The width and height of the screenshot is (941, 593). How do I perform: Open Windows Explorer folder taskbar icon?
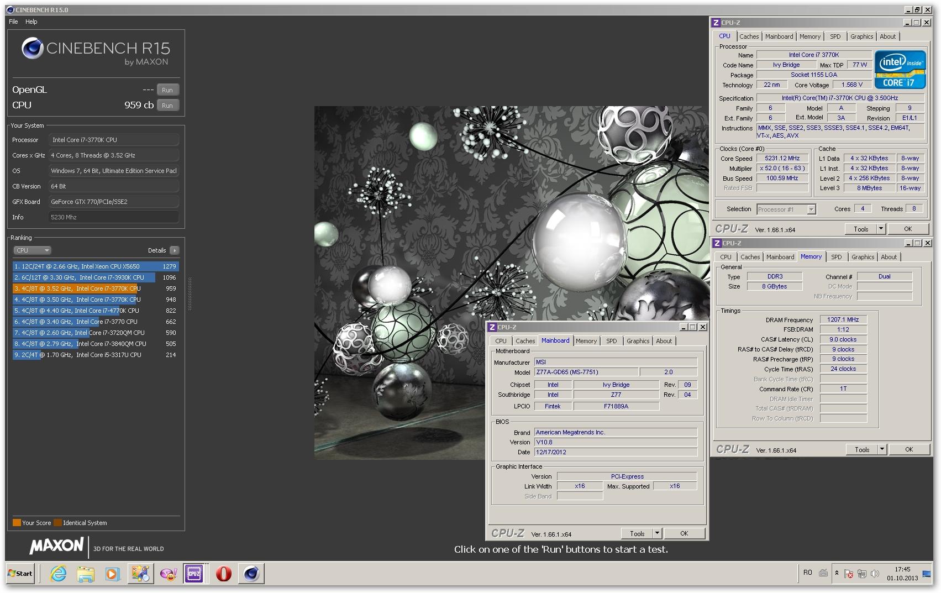tap(86, 574)
